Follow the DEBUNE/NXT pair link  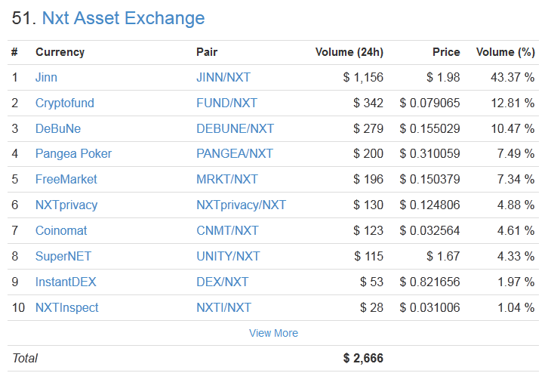coord(236,128)
